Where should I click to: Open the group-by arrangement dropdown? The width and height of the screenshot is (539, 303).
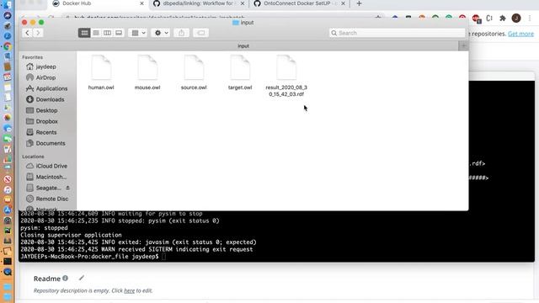pyautogui.click(x=138, y=33)
